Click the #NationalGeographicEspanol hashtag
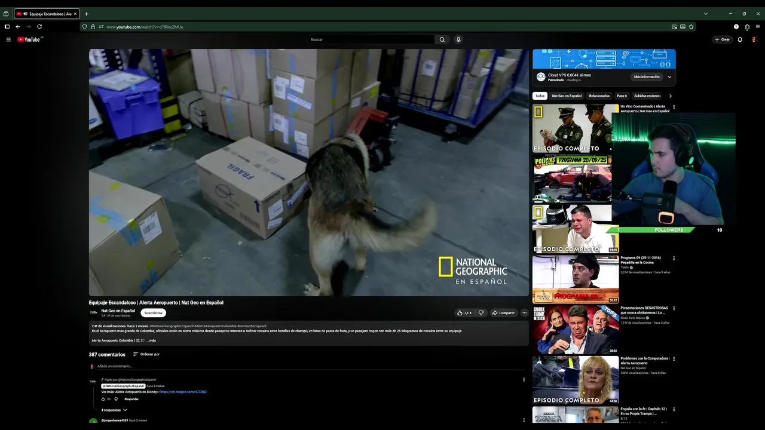The image size is (765, 430). [x=172, y=326]
